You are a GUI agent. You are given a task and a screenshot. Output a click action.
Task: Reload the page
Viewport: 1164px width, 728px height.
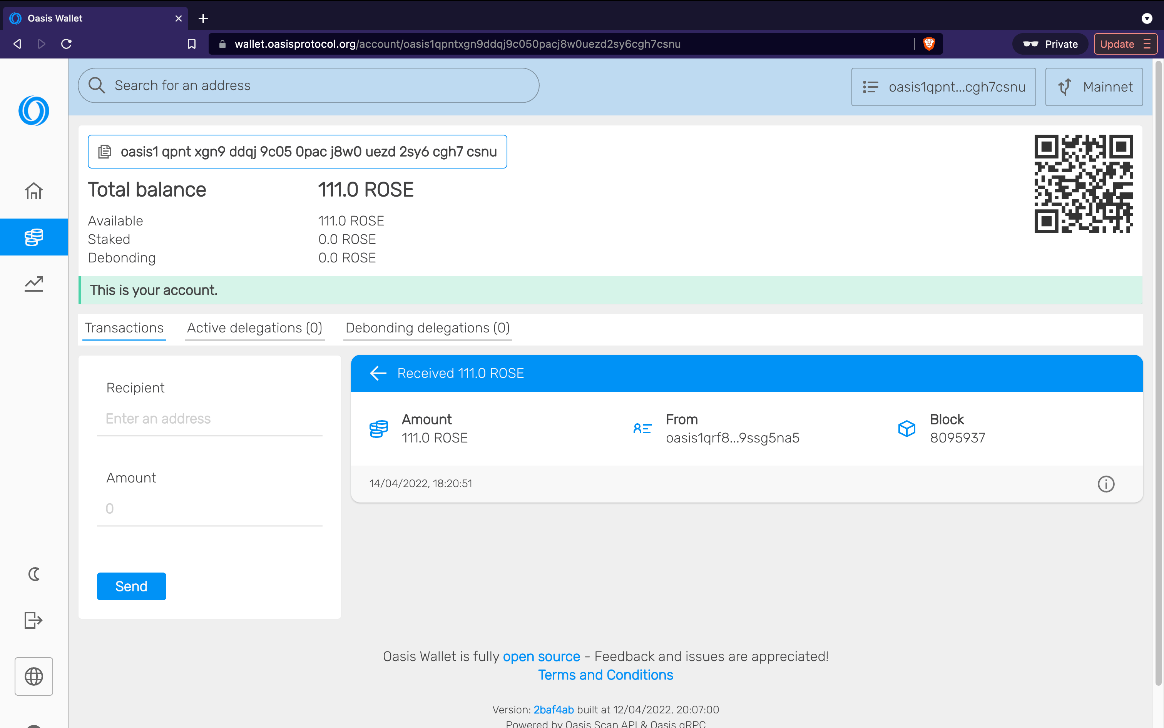(x=67, y=44)
